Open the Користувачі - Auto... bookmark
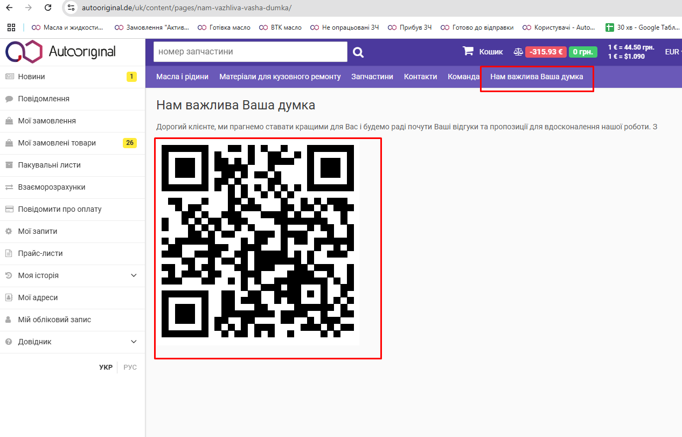Viewport: 682px width, 437px height. 559,27
